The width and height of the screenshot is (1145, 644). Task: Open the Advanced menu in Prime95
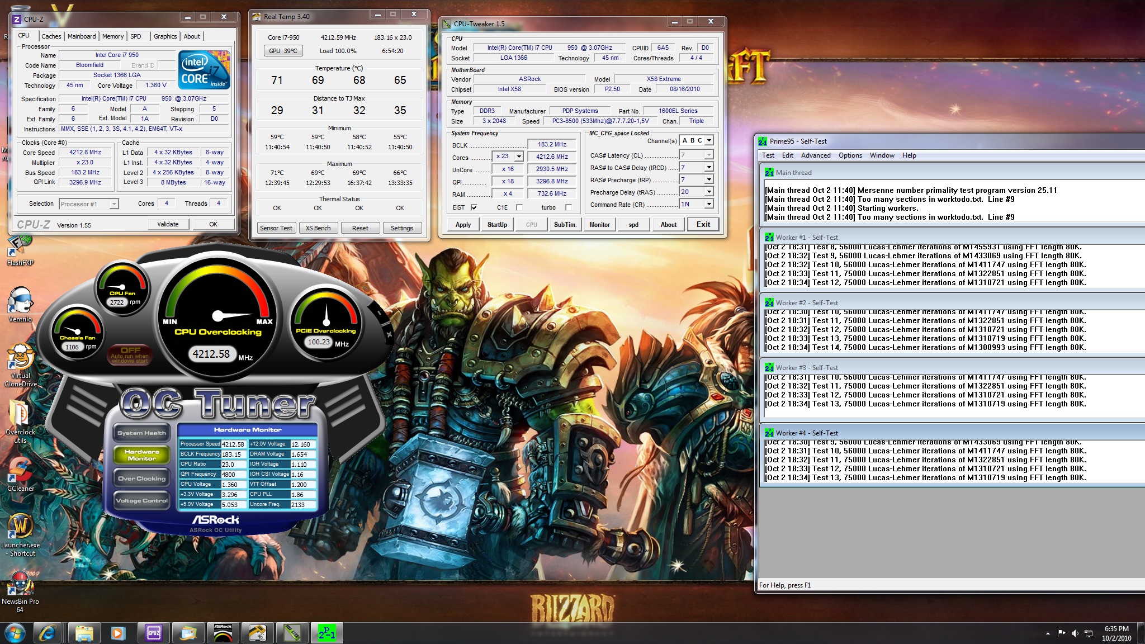[816, 155]
